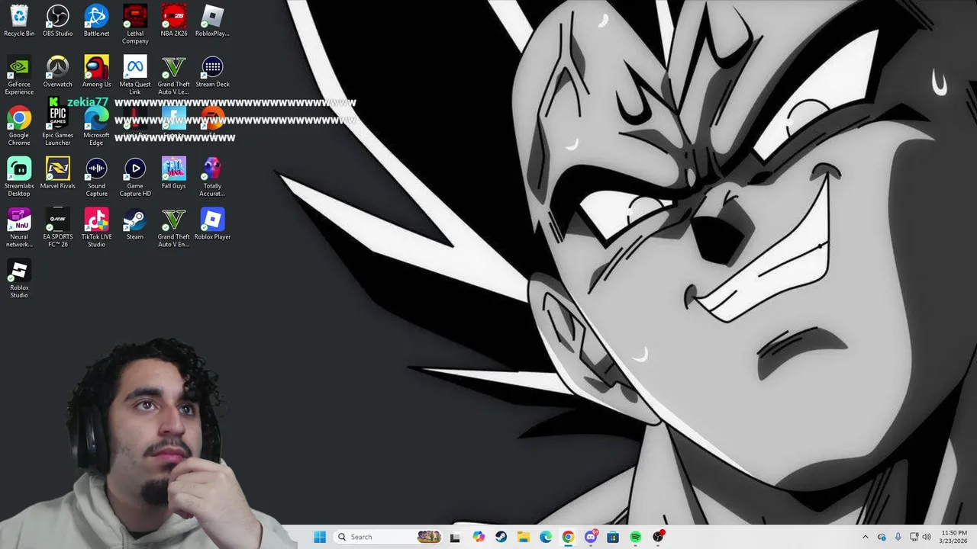Open the Windows Start menu

320,537
